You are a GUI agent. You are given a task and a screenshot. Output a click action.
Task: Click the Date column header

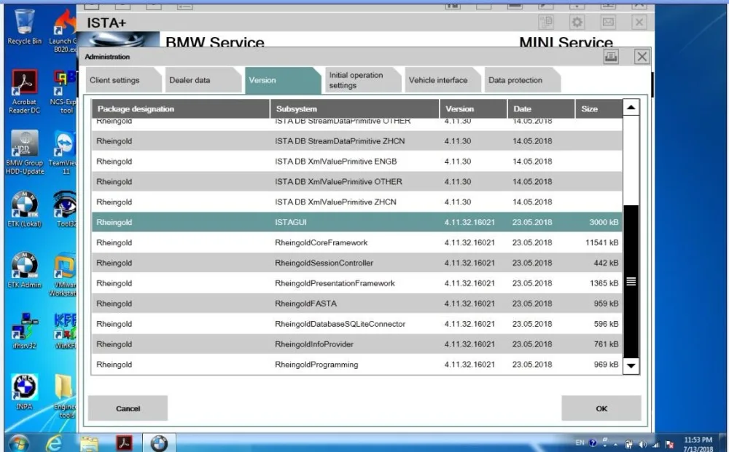point(541,109)
